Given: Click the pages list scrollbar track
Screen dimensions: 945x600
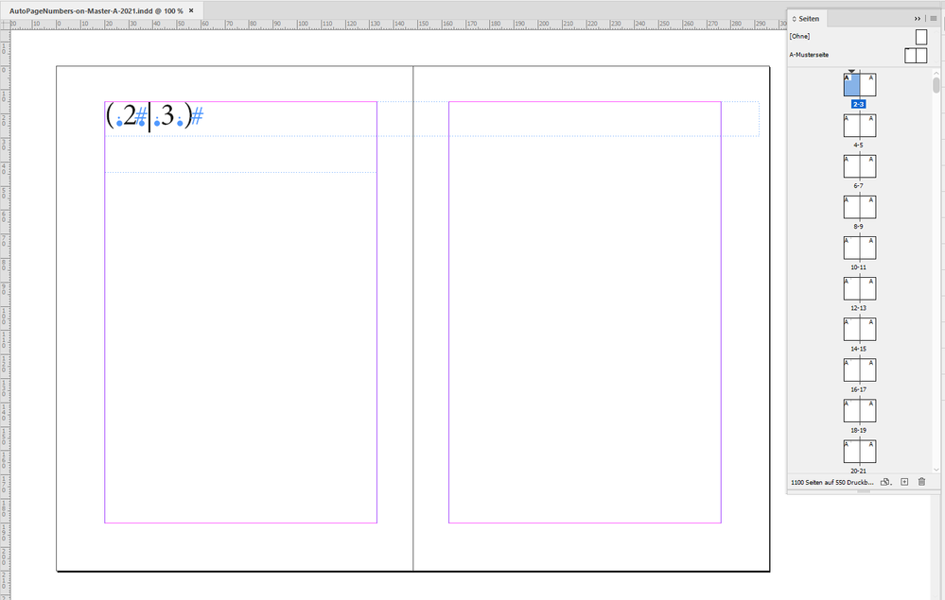Looking at the screenshot, I should [936, 283].
